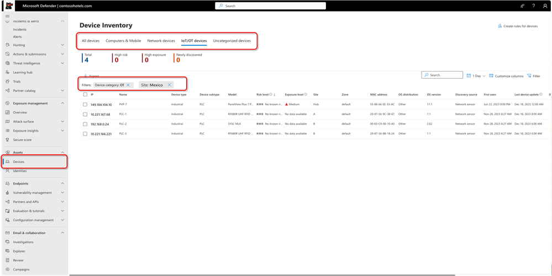Open Secure score in sidebar
552x276 pixels.
pyautogui.click(x=22, y=140)
